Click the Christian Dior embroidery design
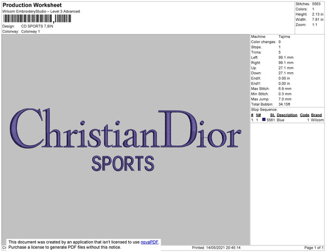Viewport: 326px width, 252px height. pos(126,128)
